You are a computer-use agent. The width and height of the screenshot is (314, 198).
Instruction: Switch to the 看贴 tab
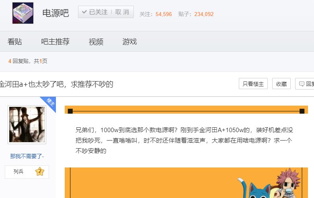pos(14,42)
